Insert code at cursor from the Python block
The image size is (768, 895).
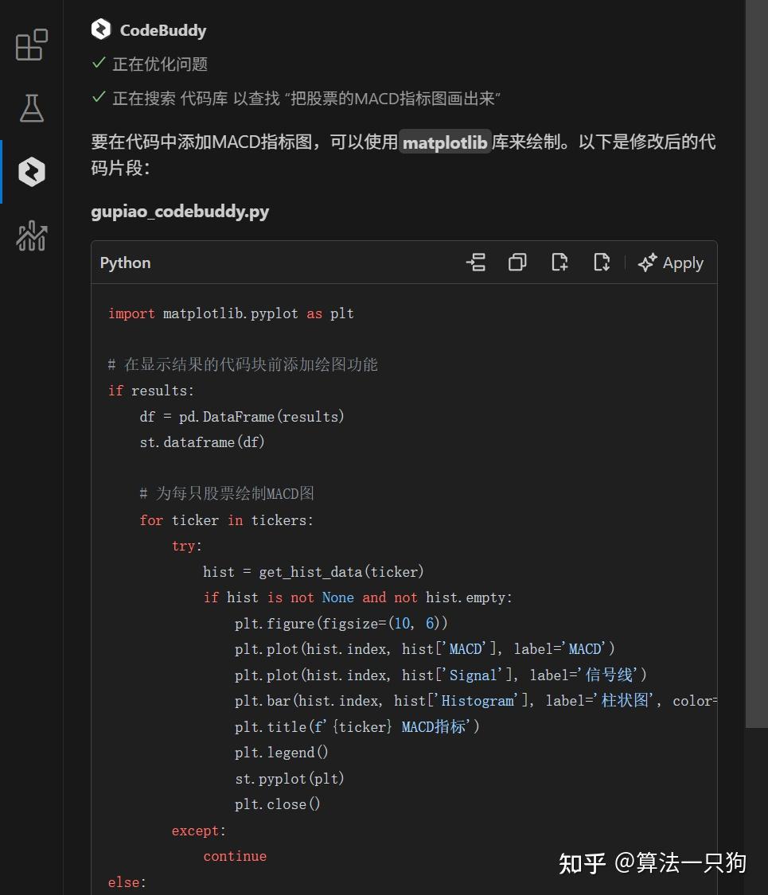click(x=475, y=263)
